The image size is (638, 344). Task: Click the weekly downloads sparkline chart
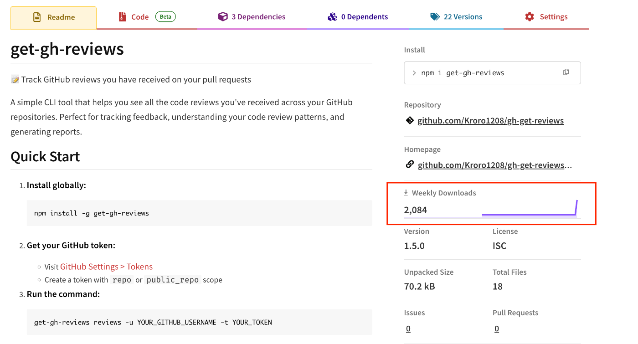pos(530,209)
